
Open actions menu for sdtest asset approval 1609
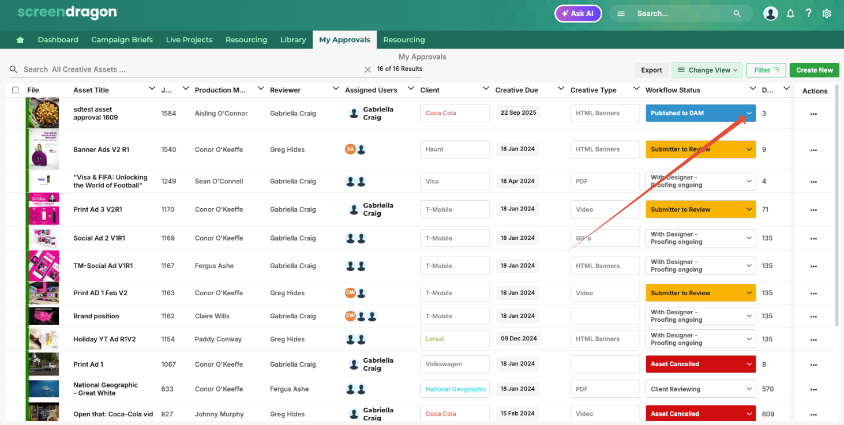(x=813, y=114)
